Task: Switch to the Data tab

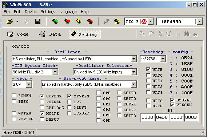Action: pyautogui.click(x=50, y=34)
